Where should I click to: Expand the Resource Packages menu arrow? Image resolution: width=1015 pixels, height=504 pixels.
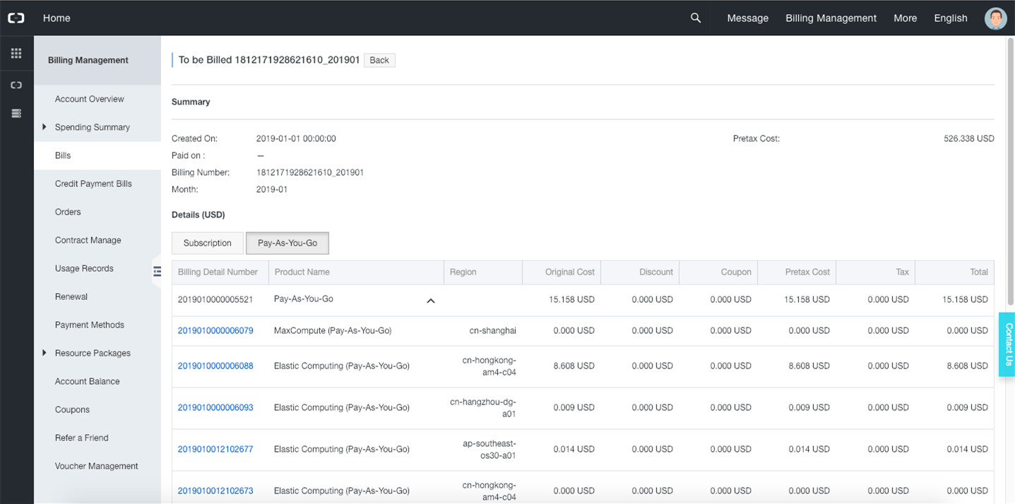click(44, 353)
